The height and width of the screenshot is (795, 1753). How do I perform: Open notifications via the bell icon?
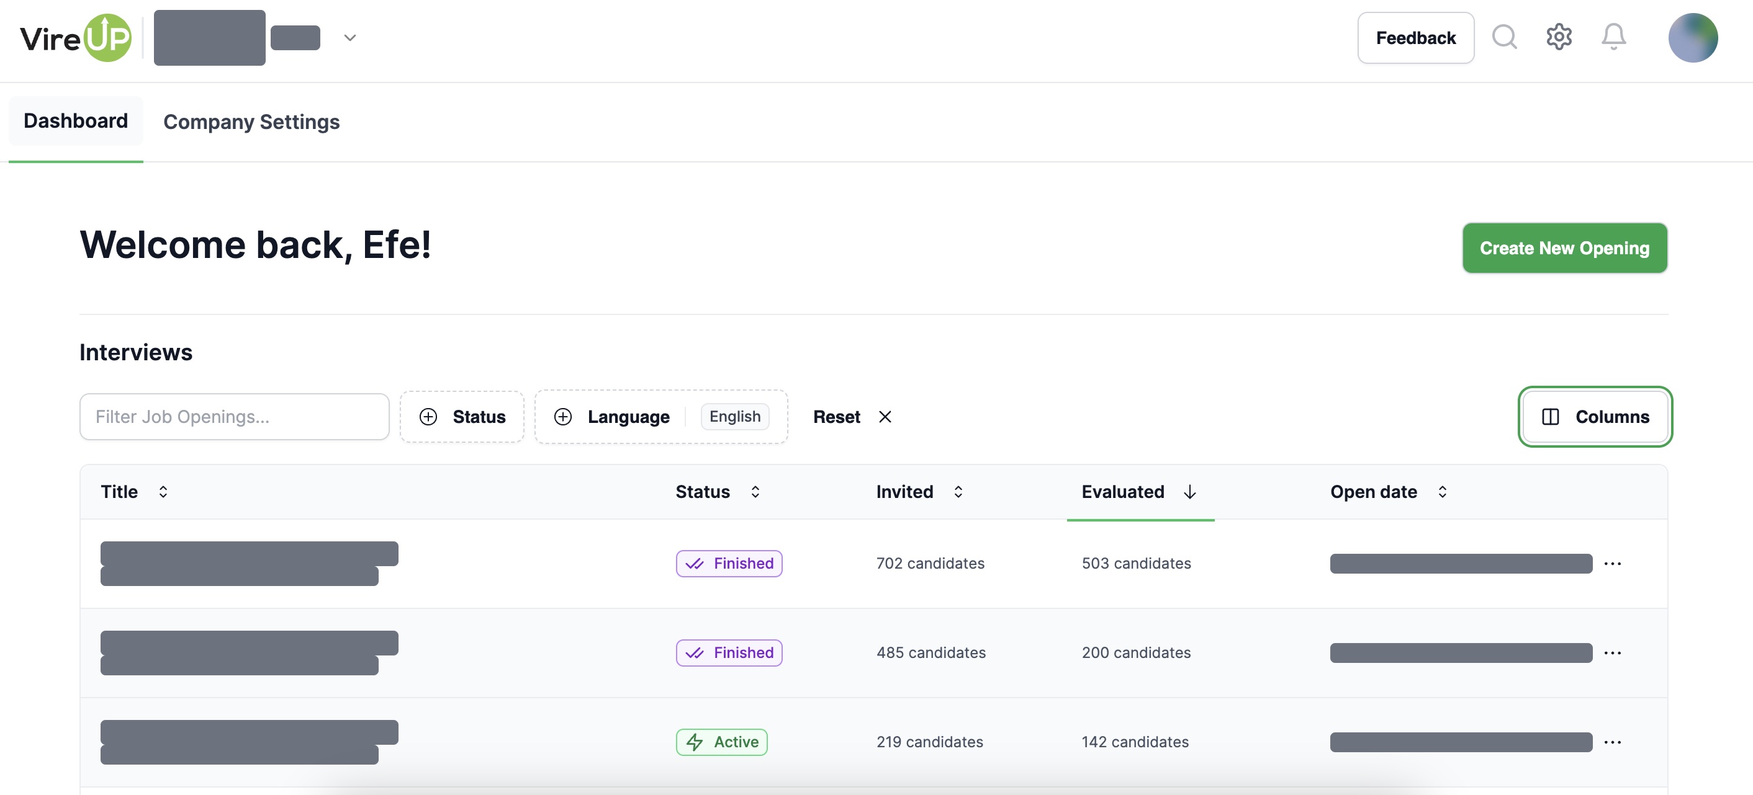click(x=1613, y=37)
